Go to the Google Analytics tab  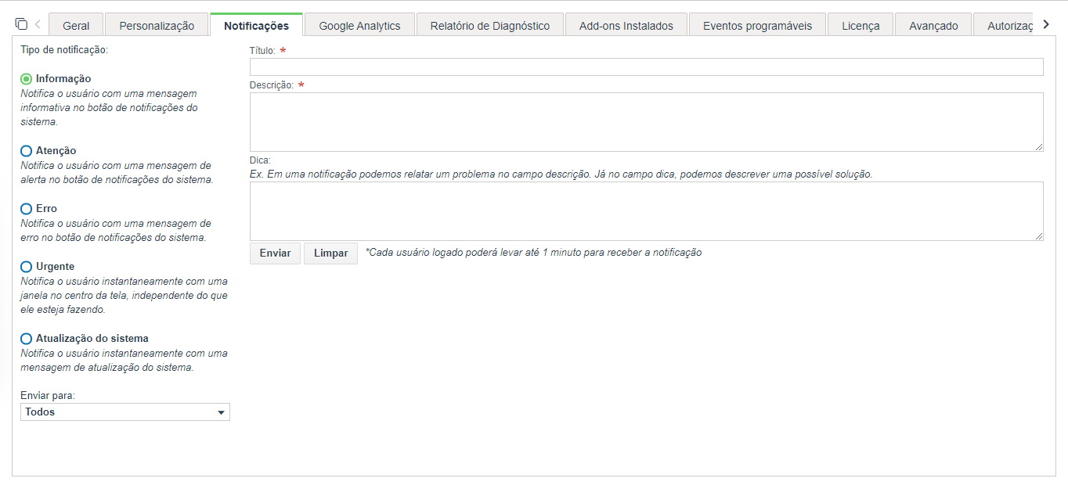pyautogui.click(x=359, y=25)
